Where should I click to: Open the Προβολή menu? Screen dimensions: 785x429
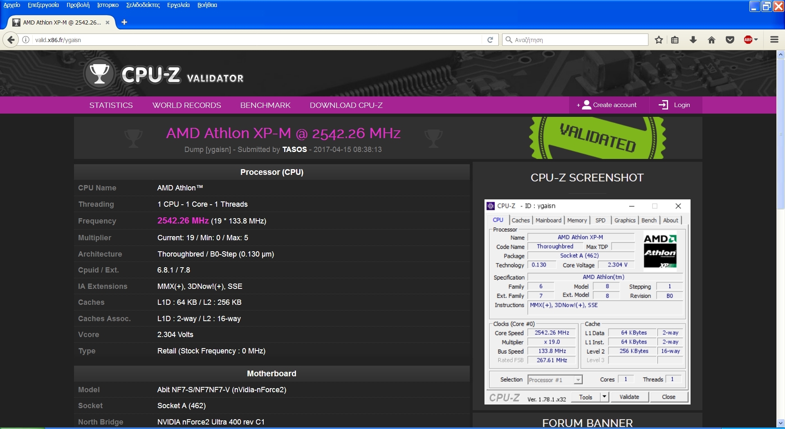[78, 5]
